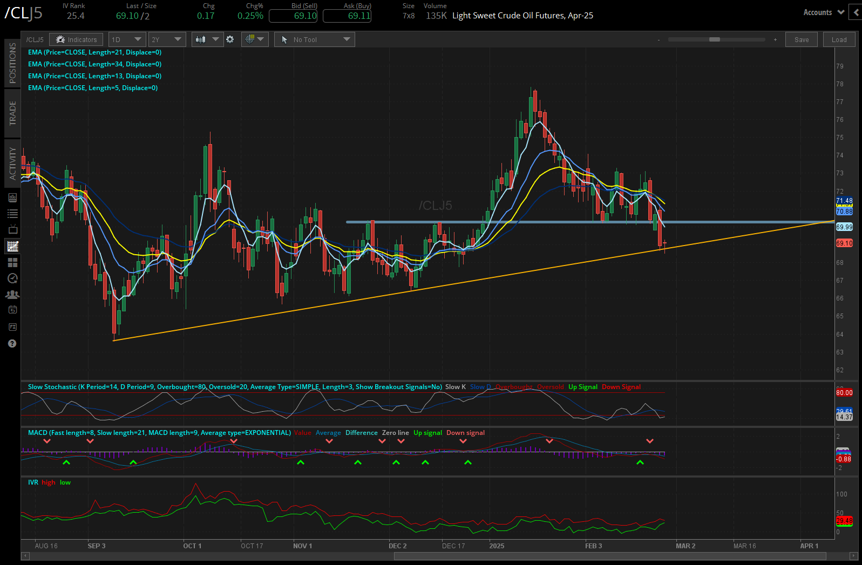Click the candlestick chart type icon
The height and width of the screenshot is (565, 862).
[201, 39]
